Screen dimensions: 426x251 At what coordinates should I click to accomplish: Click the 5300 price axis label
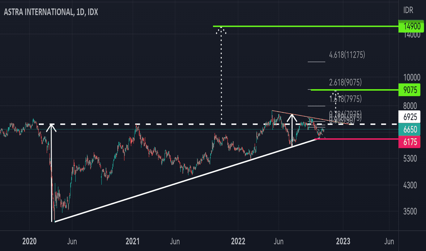point(410,158)
